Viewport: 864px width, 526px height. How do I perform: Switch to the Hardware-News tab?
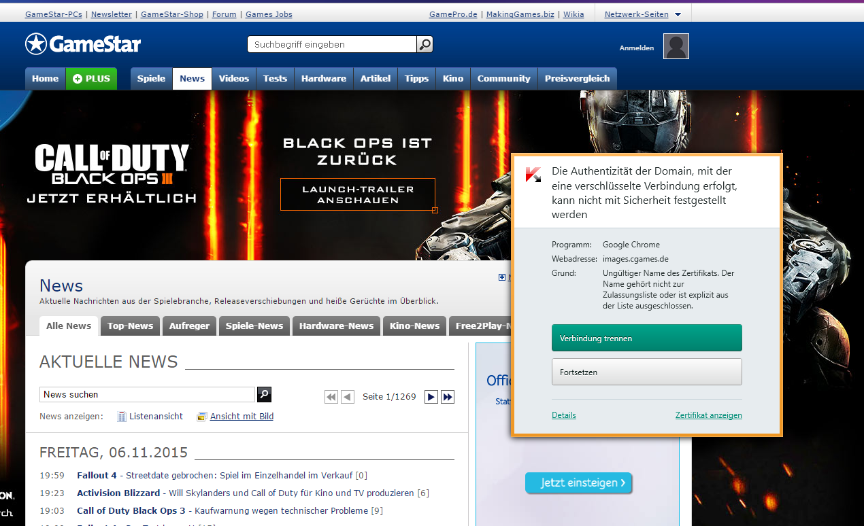(x=336, y=326)
